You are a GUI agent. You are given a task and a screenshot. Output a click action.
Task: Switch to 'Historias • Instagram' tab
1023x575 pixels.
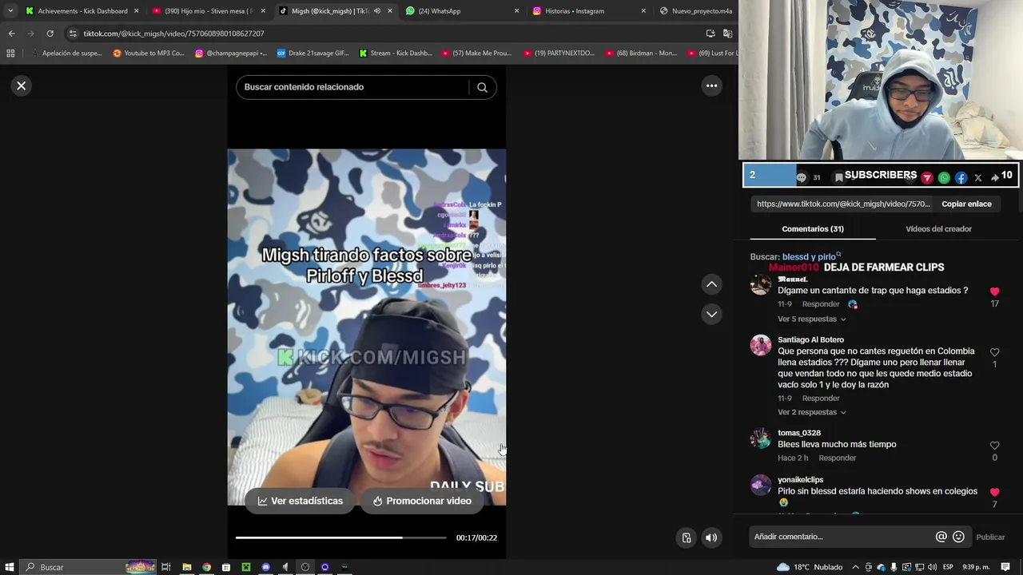pos(589,11)
